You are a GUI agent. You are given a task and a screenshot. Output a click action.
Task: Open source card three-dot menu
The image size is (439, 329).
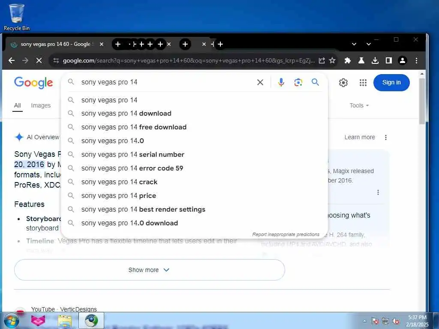coord(378,192)
